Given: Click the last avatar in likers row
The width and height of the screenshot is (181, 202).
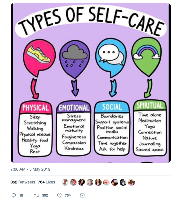Looking at the screenshot, I should pyautogui.click(x=131, y=182).
